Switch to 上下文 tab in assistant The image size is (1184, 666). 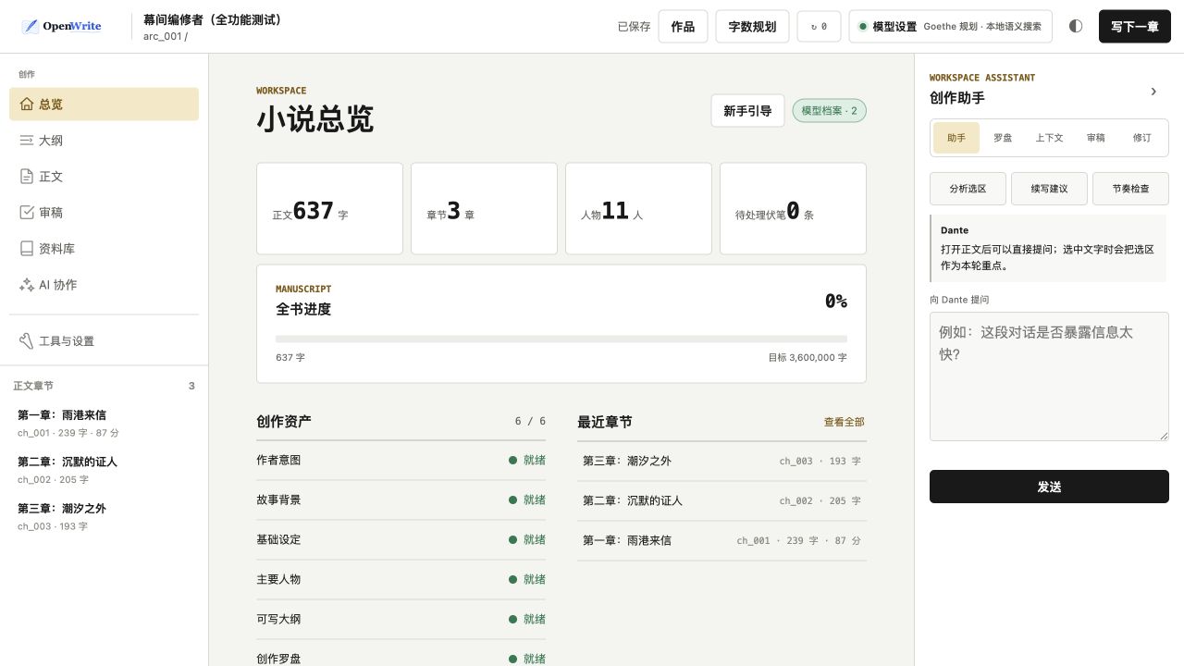(x=1049, y=138)
